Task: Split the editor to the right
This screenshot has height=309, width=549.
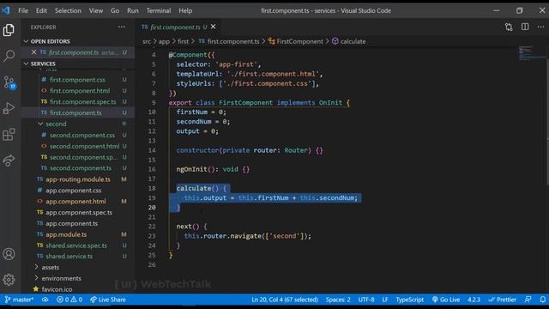Action: coord(525,27)
